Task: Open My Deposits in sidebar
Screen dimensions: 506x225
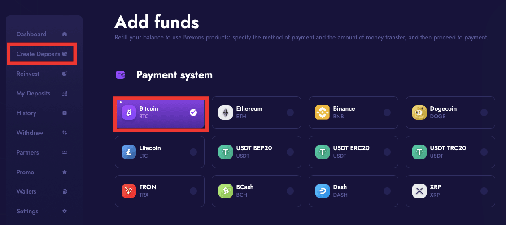Action: point(34,94)
